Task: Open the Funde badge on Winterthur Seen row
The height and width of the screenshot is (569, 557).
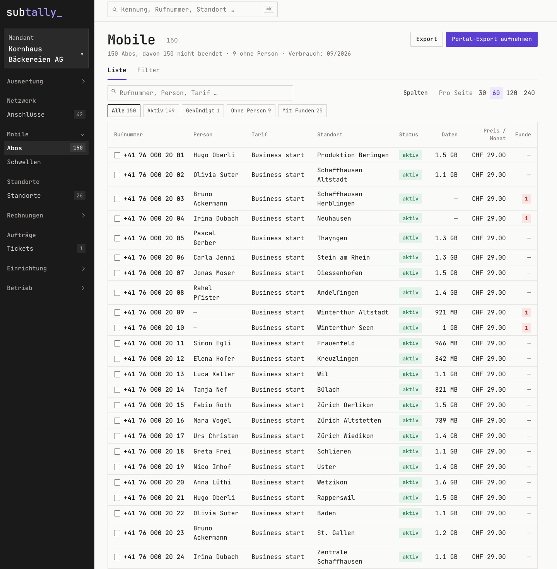Action: coord(526,328)
